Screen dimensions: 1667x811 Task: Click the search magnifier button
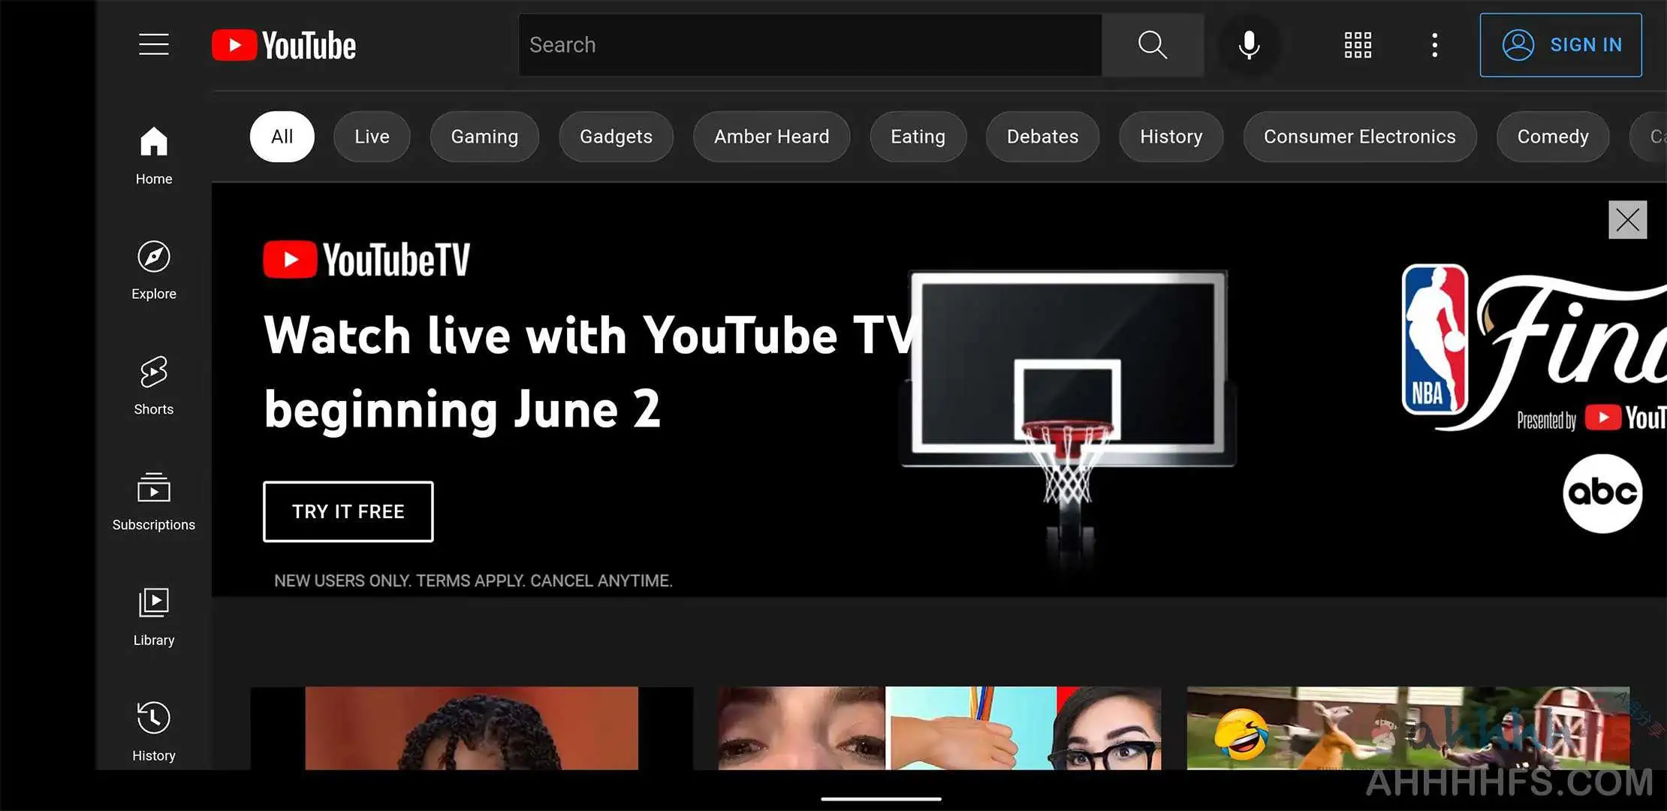pyautogui.click(x=1152, y=45)
